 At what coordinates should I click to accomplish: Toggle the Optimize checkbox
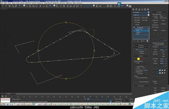pos(139,51)
